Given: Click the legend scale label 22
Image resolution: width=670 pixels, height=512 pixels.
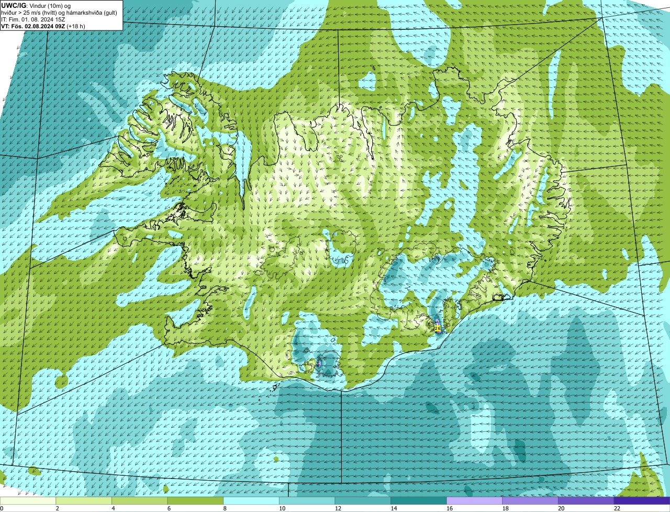Looking at the screenshot, I should click(617, 508).
